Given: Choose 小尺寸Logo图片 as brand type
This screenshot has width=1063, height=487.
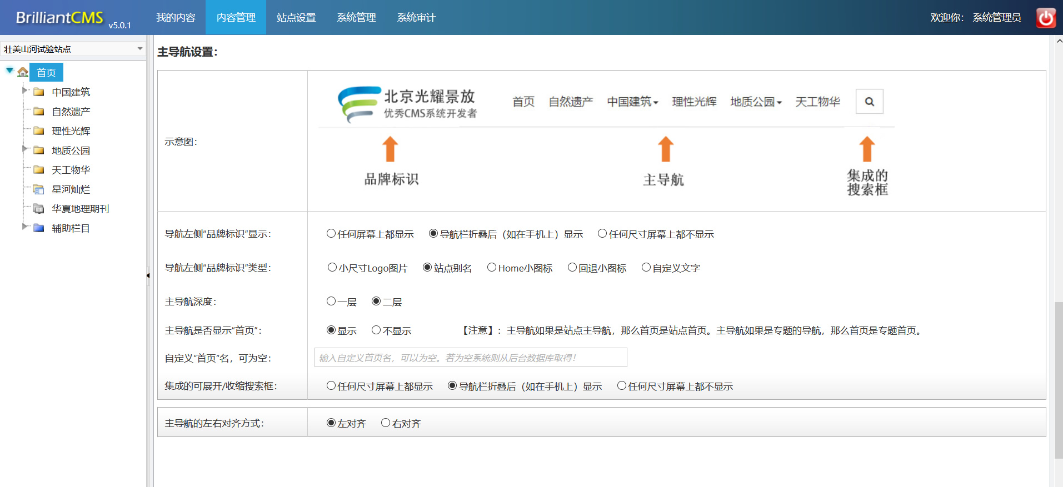Looking at the screenshot, I should 332,268.
